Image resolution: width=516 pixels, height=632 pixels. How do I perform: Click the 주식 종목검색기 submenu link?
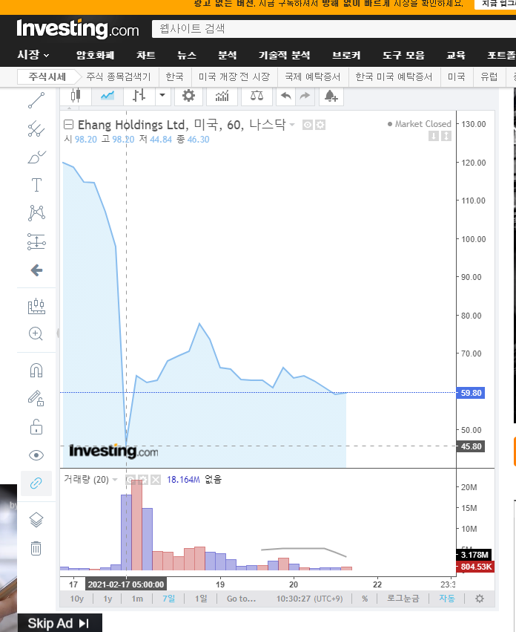click(119, 76)
